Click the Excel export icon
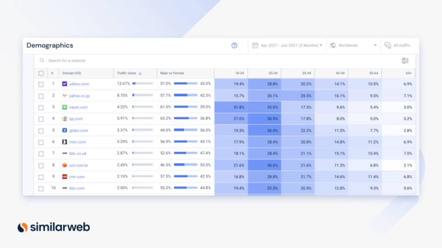Viewport: 442px width, 248px height. click(405, 61)
